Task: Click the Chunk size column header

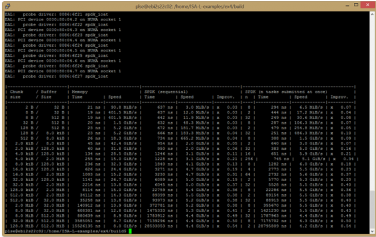Action: (x=15, y=95)
